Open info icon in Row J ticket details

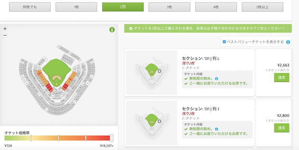pyautogui.click(x=216, y=129)
